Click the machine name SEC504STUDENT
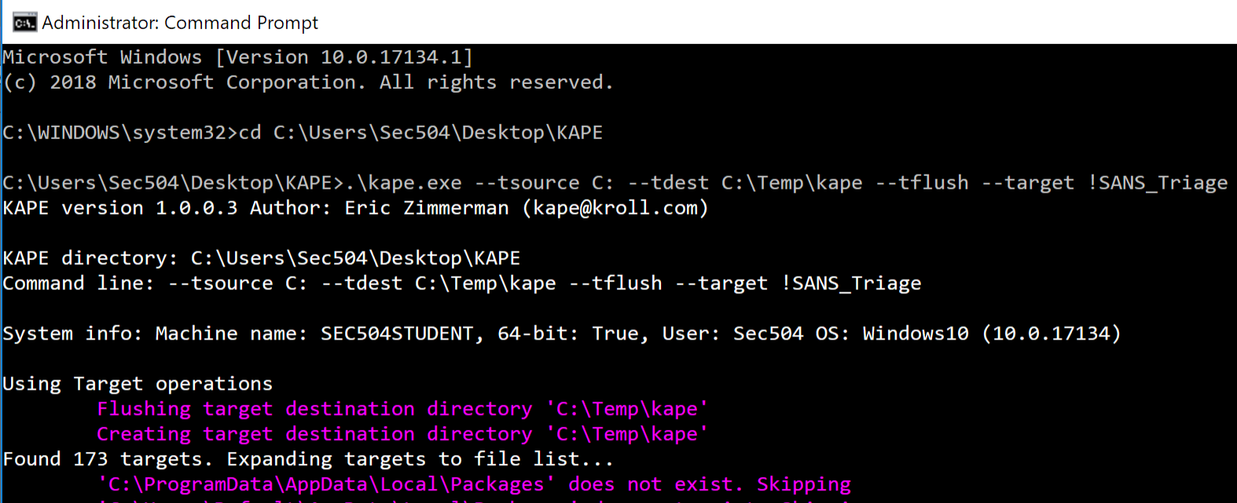The image size is (1237, 503). (x=393, y=332)
